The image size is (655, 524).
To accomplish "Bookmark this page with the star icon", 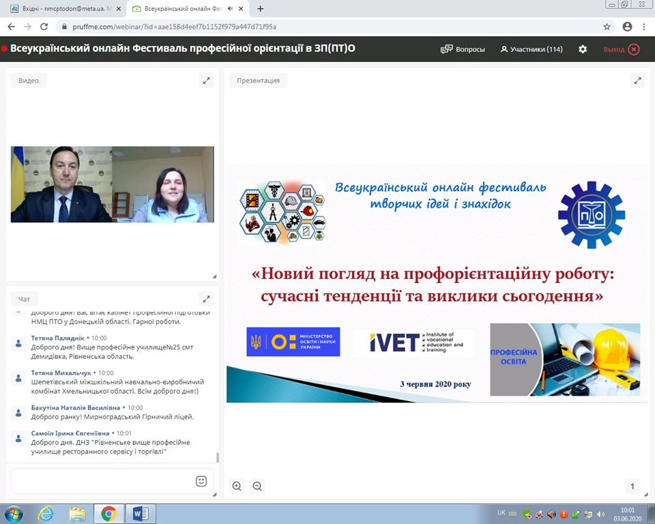I will (607, 27).
